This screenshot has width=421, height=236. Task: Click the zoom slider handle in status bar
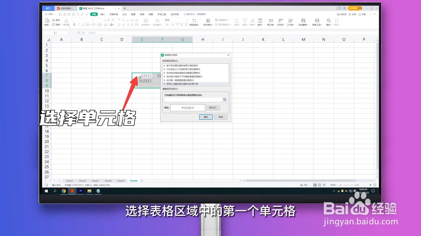(357, 185)
